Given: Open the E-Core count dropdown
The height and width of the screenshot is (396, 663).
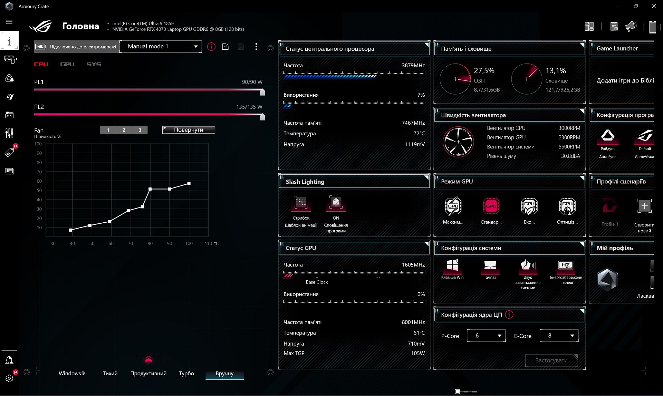Looking at the screenshot, I should (559, 336).
